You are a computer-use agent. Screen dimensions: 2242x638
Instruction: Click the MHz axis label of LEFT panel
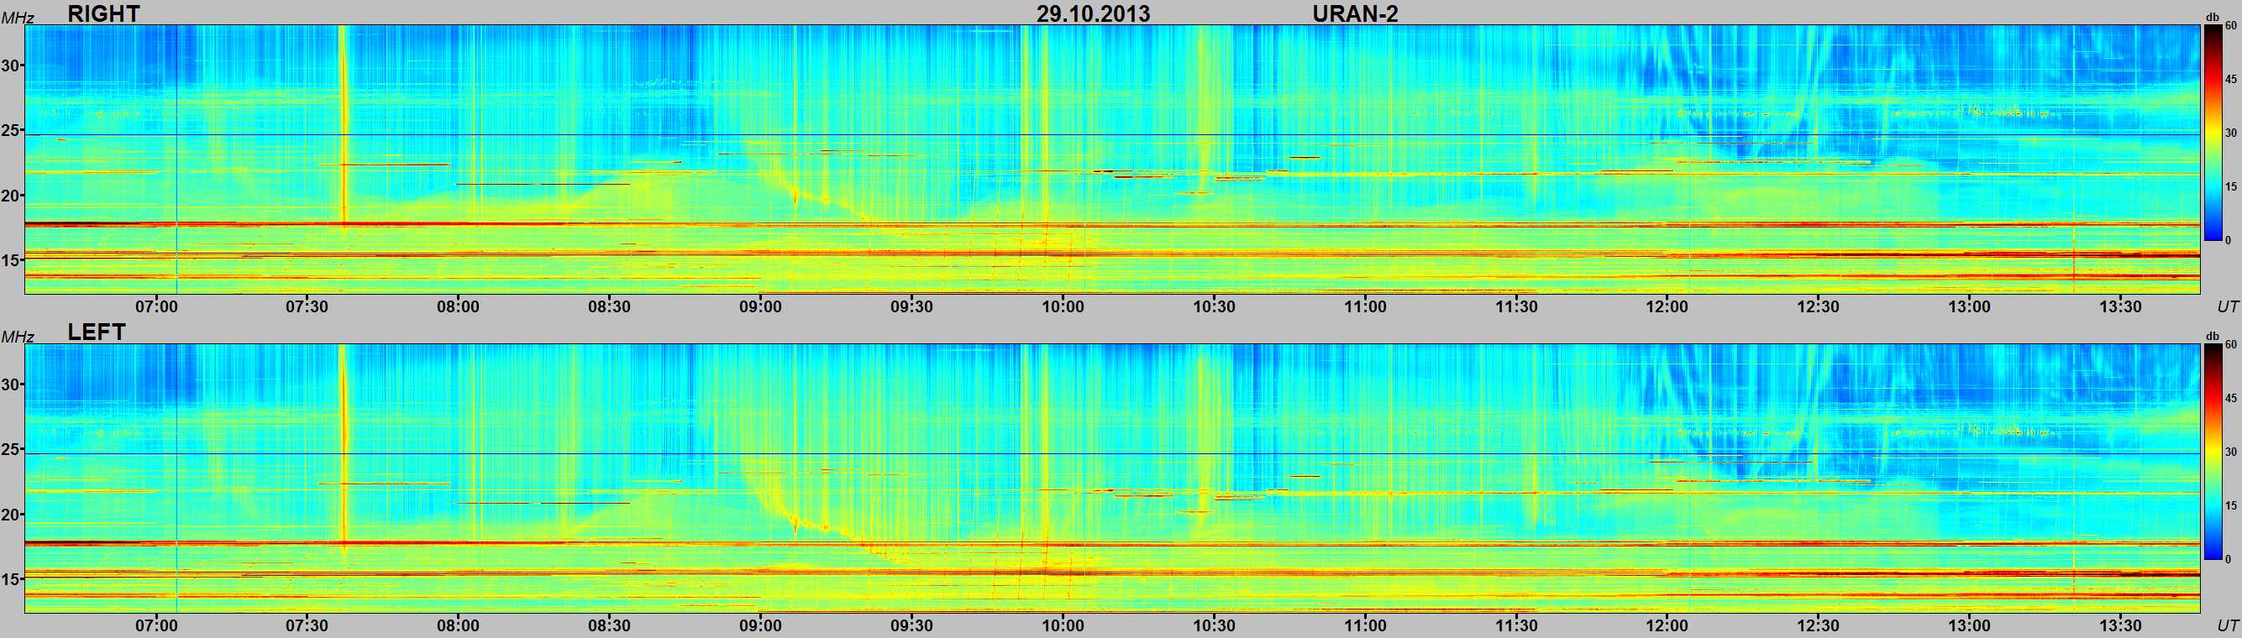coord(18,337)
